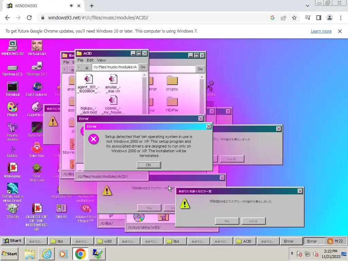Open the crypto folder
Viewport: 348px width, 261px height.
pyautogui.click(x=172, y=84)
